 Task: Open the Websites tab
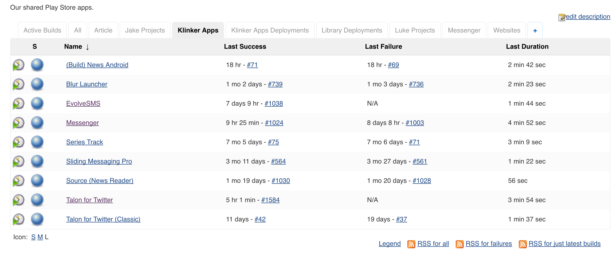click(507, 30)
